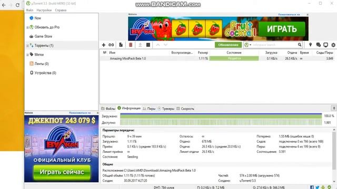Click DHT: 784 узлов status entry
This screenshot has width=337, height=189.
point(164,187)
